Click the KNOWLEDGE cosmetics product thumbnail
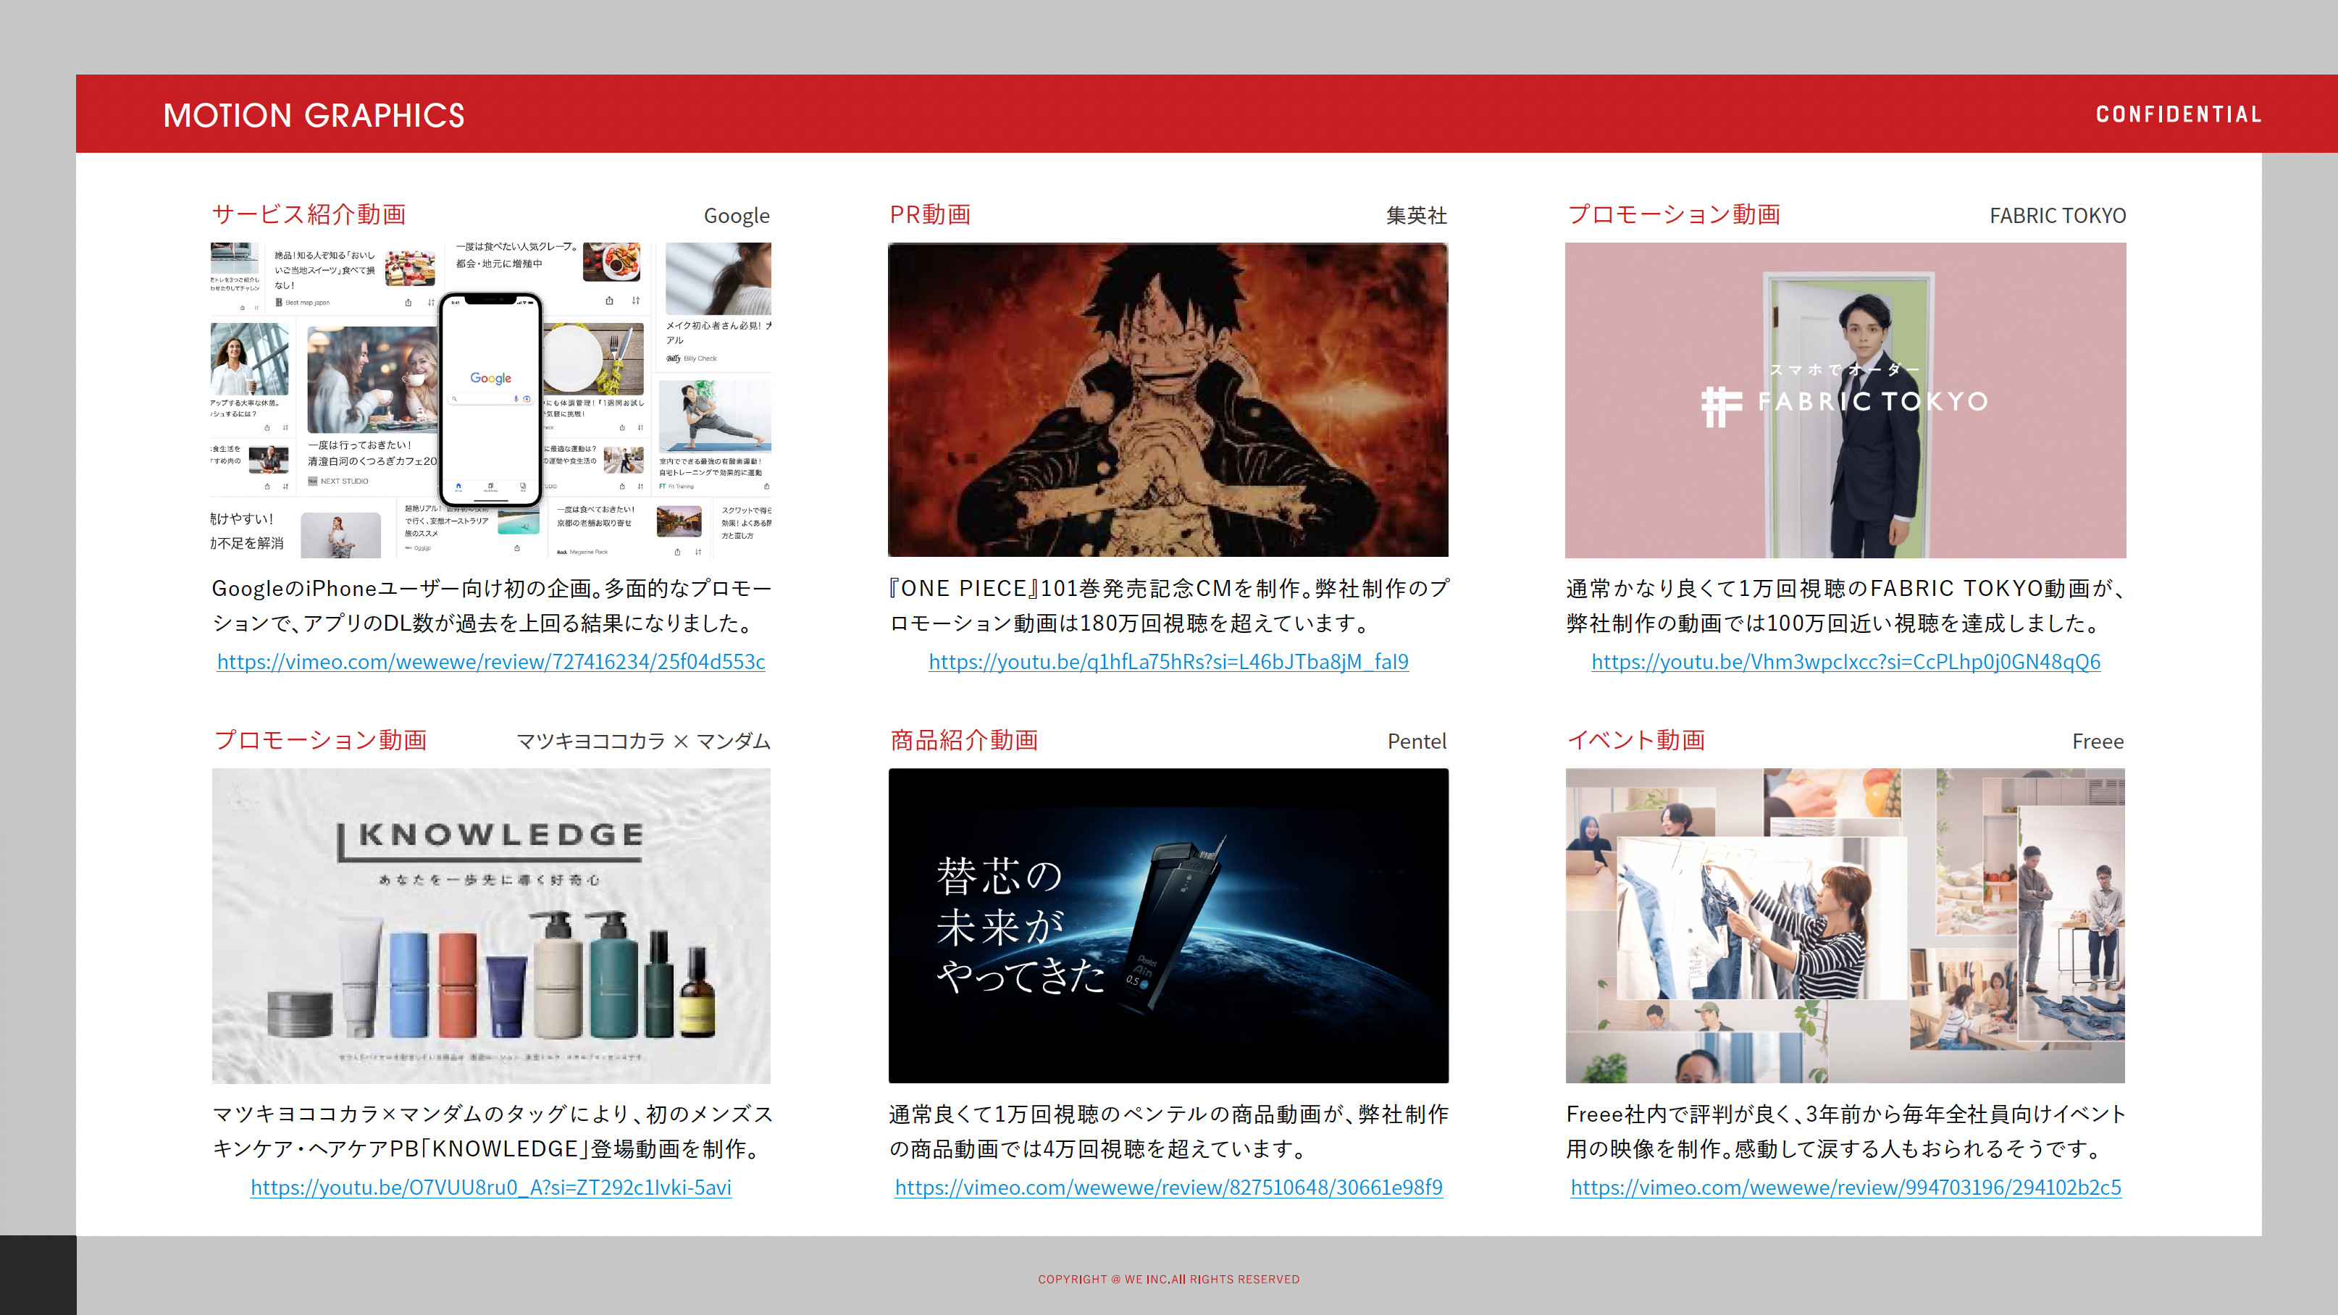Image resolution: width=2338 pixels, height=1315 pixels. point(491,925)
